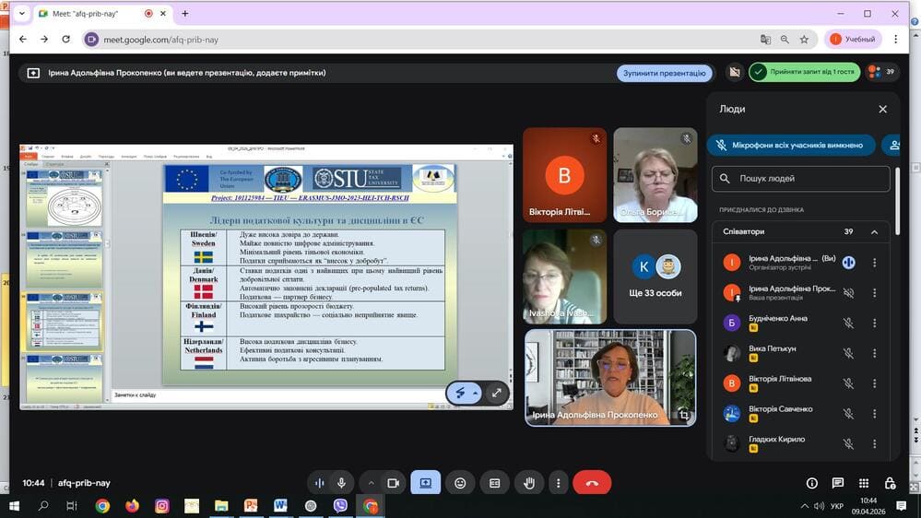921x518 pixels.
Task: Open meeting details info icon
Action: pyautogui.click(x=811, y=483)
